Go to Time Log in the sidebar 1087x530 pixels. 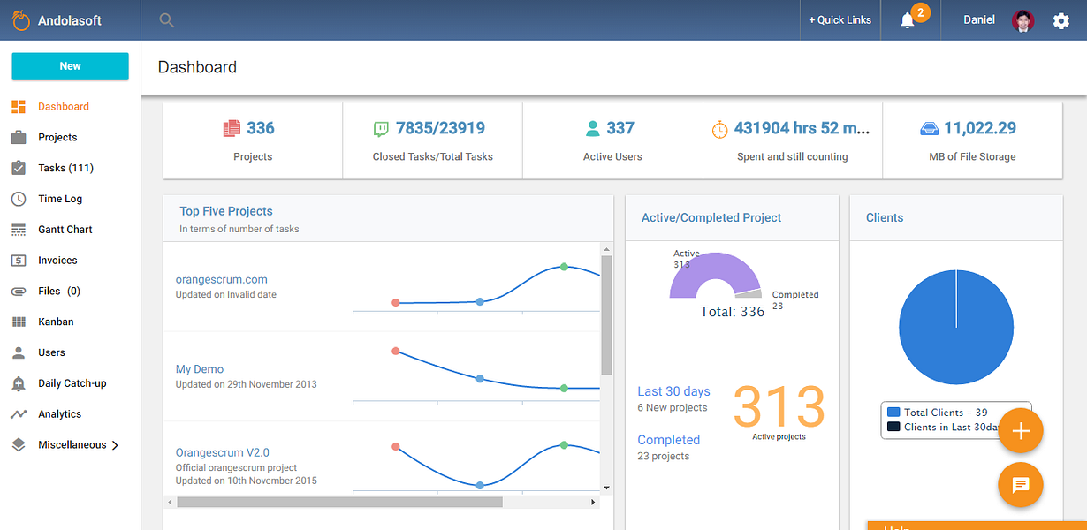(x=60, y=199)
